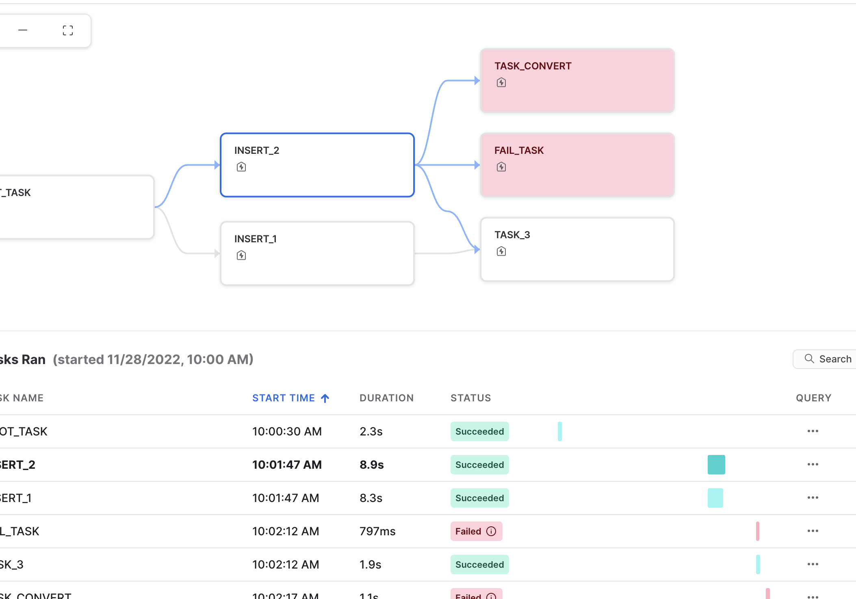856x599 pixels.
Task: Click the zoom out minus icon
Action: coord(23,30)
